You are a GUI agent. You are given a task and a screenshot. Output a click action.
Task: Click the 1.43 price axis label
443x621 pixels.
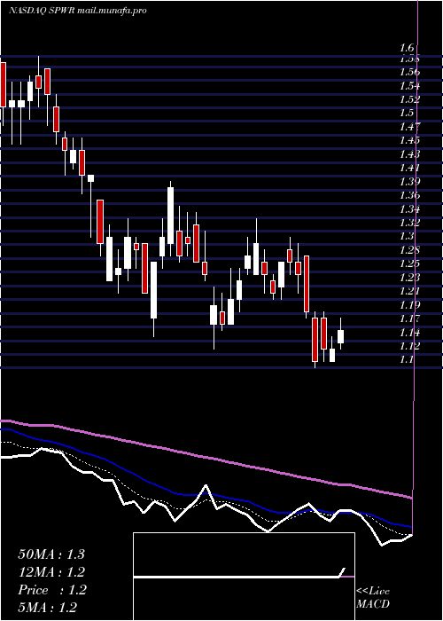(409, 154)
